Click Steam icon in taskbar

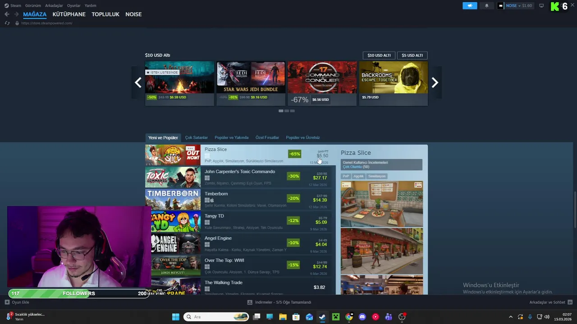click(x=322, y=317)
